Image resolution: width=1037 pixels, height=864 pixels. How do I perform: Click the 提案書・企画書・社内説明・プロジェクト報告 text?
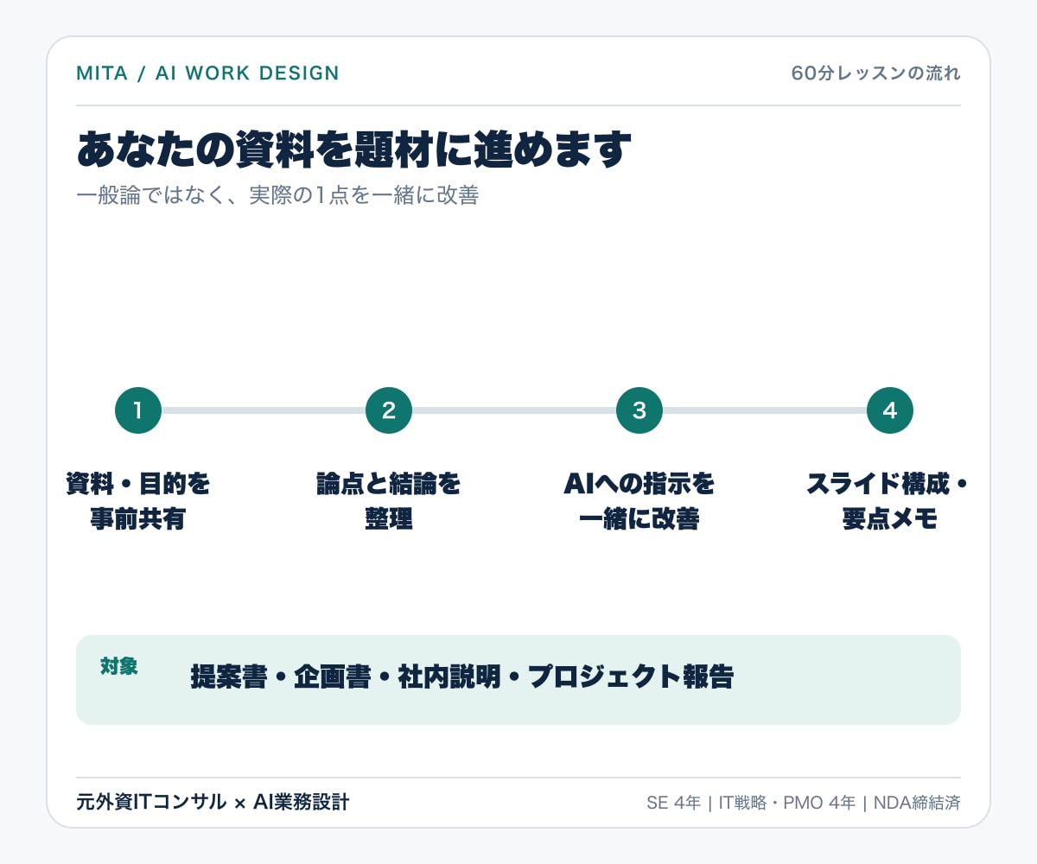(x=461, y=677)
